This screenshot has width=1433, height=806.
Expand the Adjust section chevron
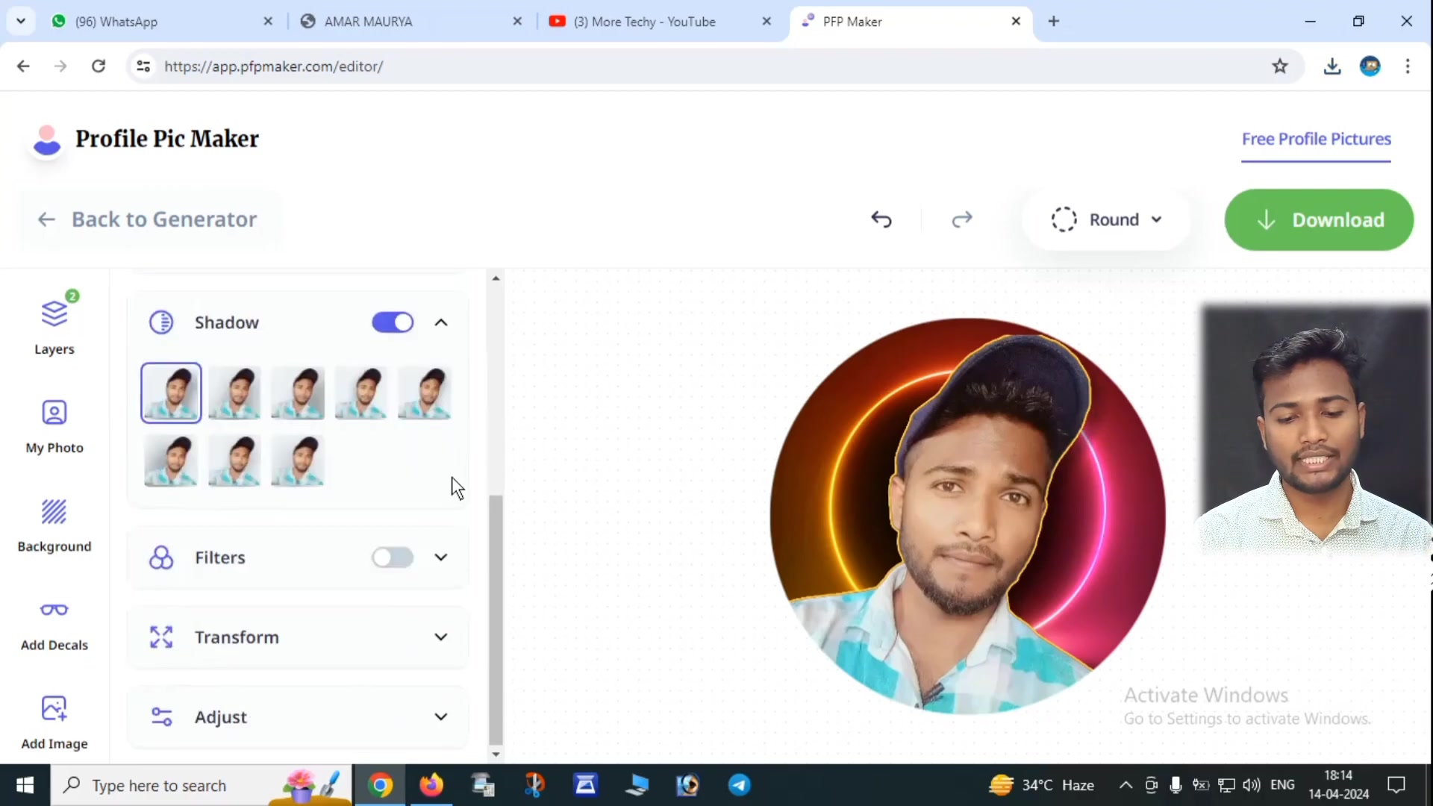click(441, 717)
